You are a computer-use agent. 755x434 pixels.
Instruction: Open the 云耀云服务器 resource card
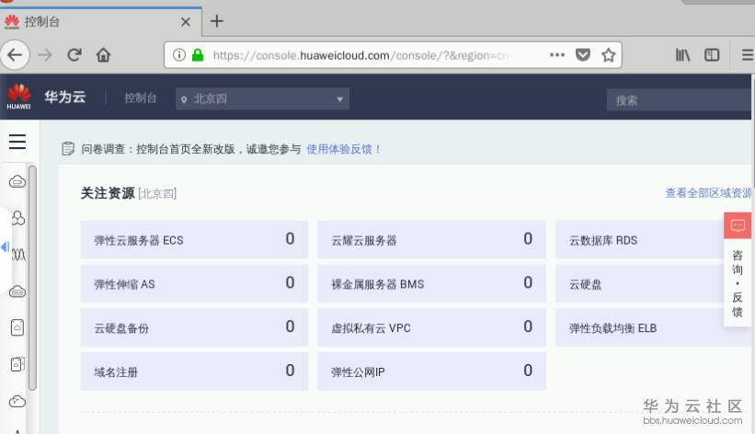pos(431,239)
